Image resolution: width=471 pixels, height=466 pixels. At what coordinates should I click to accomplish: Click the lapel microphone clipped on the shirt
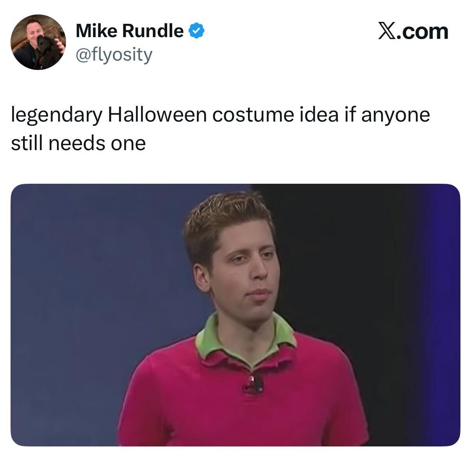(x=254, y=384)
